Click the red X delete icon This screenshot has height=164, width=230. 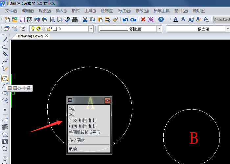coord(143,20)
